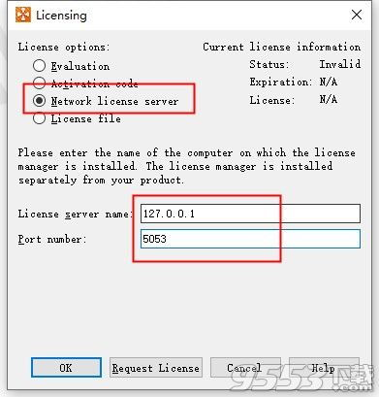Image resolution: width=379 pixels, height=397 pixels.
Task: Choose the License file radio button
Action: (39, 118)
